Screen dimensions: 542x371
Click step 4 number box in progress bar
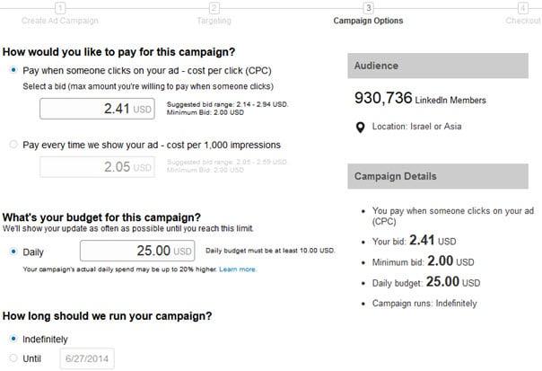[x=522, y=7]
